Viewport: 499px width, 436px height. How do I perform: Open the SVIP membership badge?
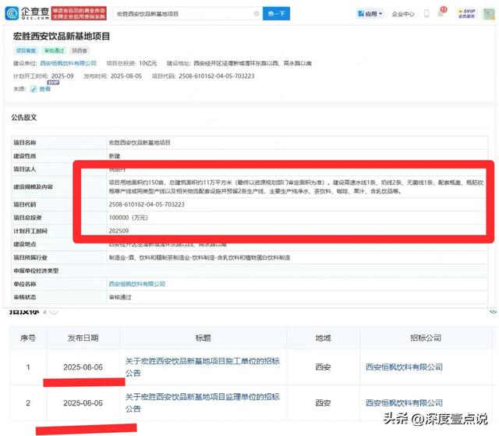click(466, 14)
